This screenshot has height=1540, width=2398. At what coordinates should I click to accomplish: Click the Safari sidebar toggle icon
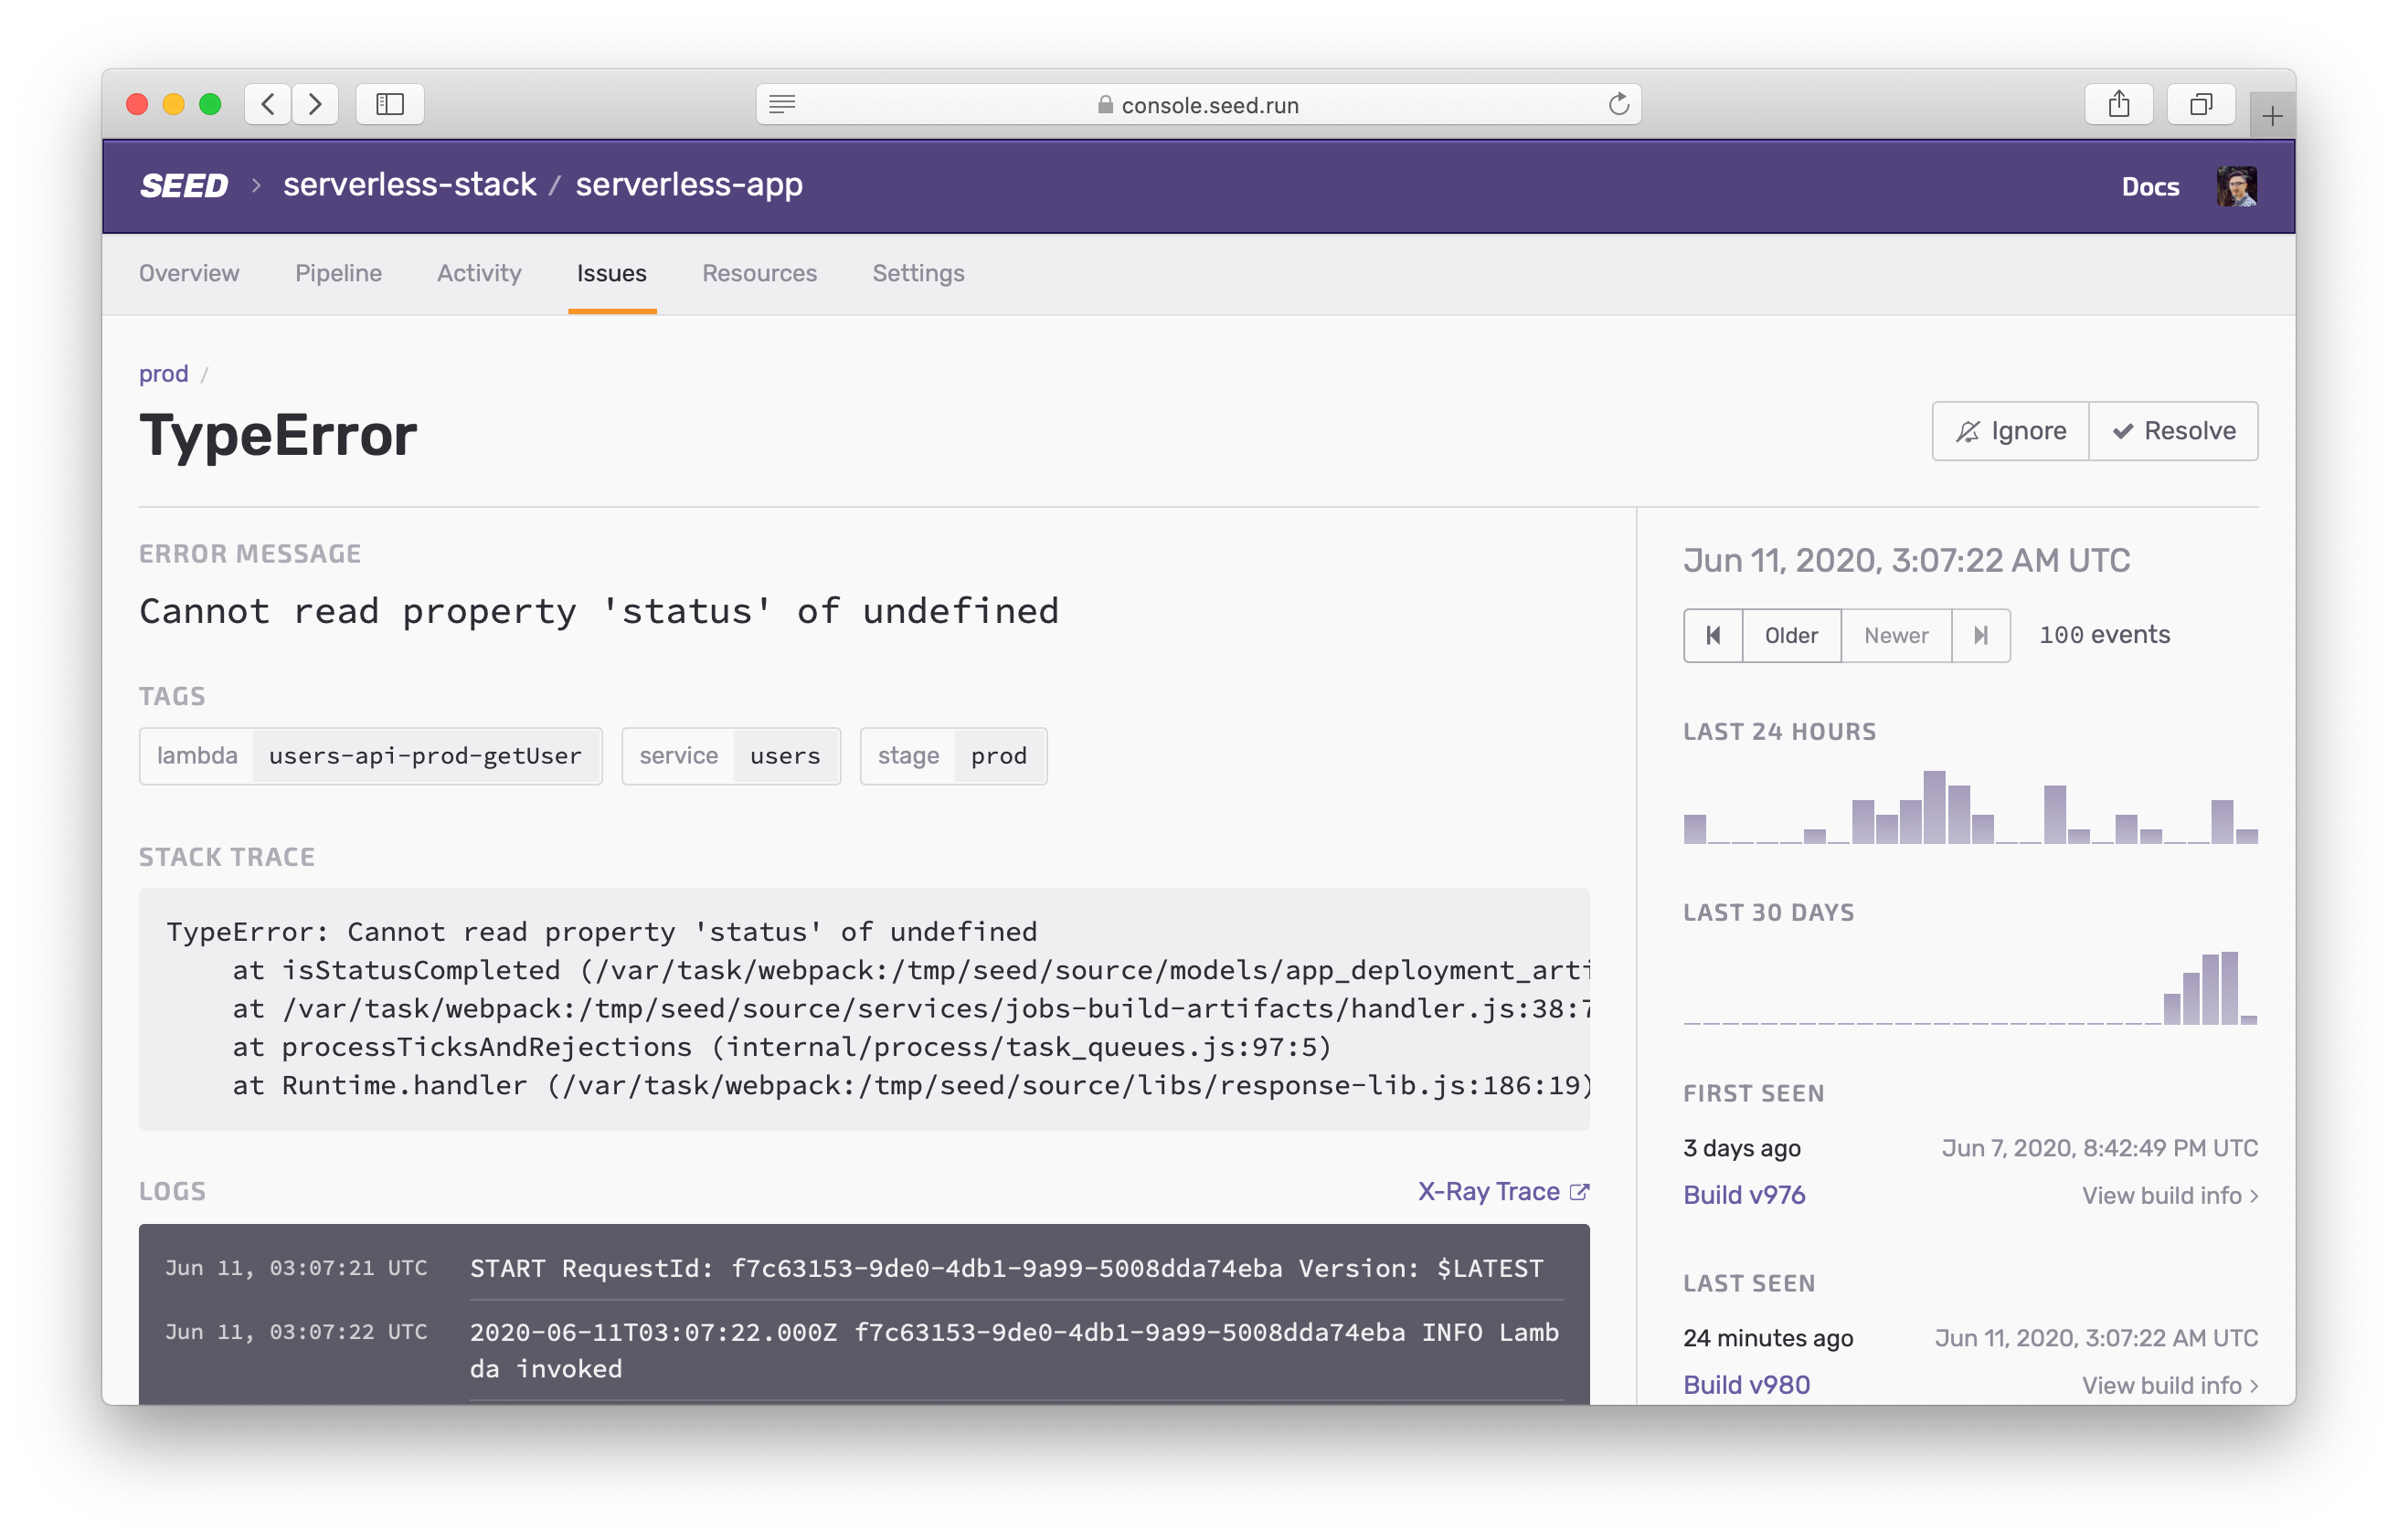tap(390, 104)
